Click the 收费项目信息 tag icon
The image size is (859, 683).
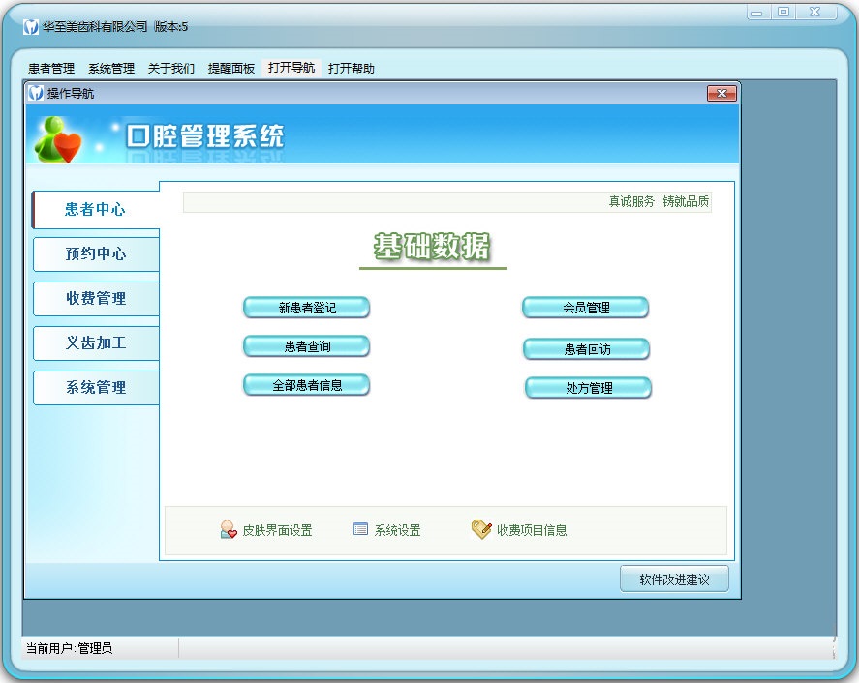pyautogui.click(x=481, y=529)
